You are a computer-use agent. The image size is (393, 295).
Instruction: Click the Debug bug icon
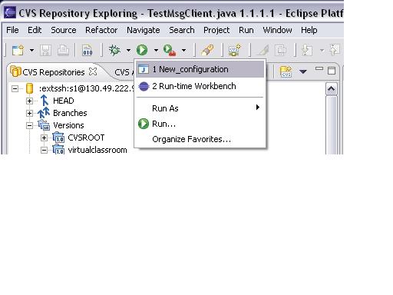[x=115, y=50]
